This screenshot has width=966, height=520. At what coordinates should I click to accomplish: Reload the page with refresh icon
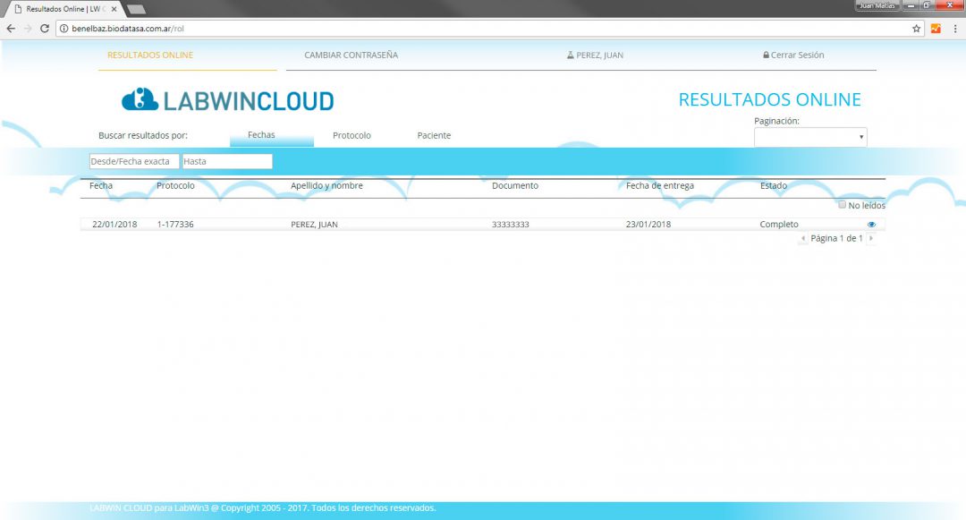tap(44, 29)
